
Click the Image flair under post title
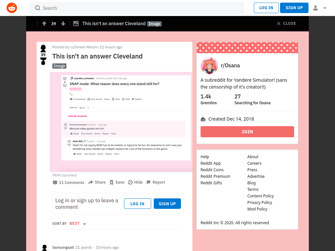tap(60, 66)
